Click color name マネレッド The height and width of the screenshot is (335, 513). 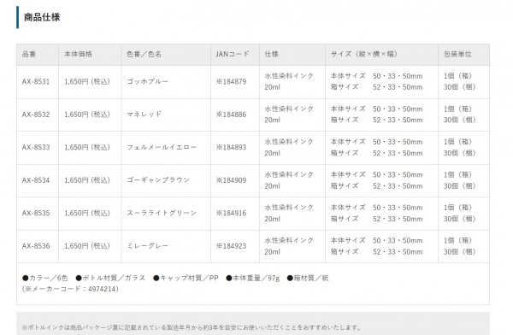[x=144, y=115]
